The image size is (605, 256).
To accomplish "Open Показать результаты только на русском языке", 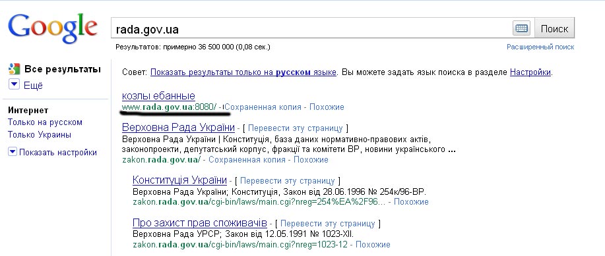I will coord(243,72).
